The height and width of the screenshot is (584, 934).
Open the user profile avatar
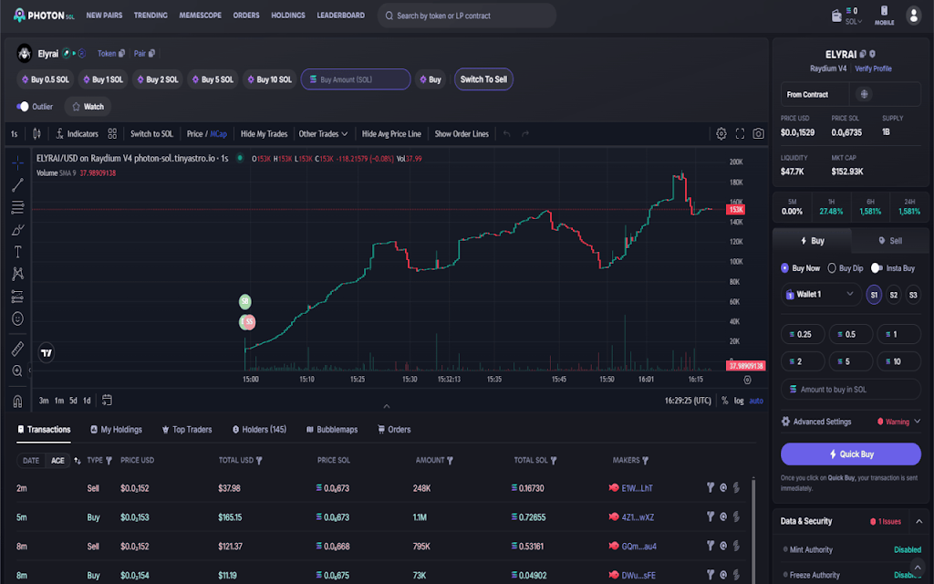pyautogui.click(x=913, y=16)
